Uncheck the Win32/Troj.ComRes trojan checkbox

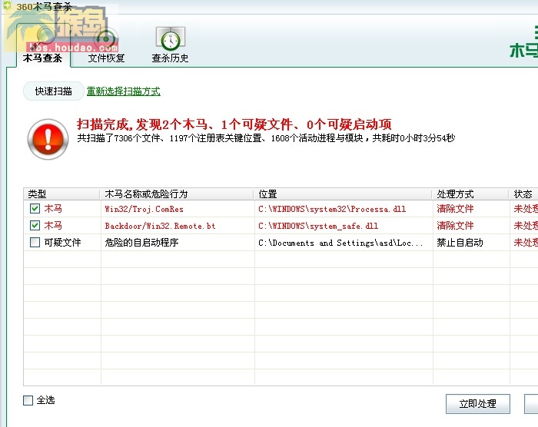pyautogui.click(x=35, y=209)
